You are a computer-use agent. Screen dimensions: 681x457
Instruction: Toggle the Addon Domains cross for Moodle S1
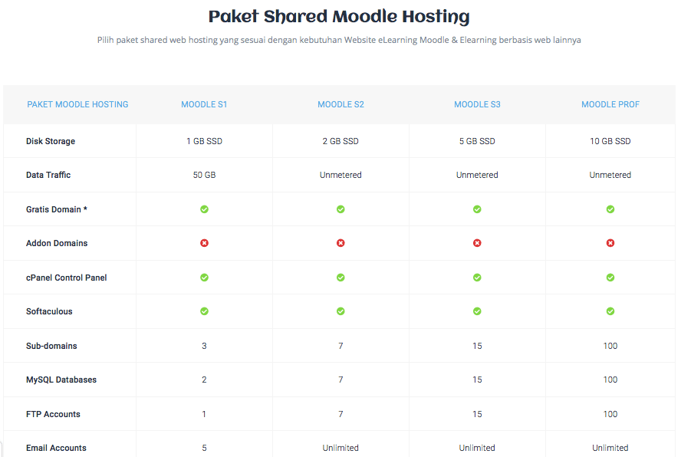point(204,243)
